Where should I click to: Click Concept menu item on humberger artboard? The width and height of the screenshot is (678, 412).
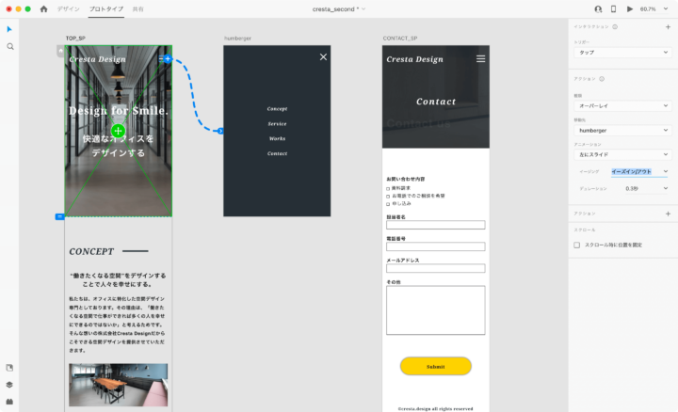click(277, 109)
